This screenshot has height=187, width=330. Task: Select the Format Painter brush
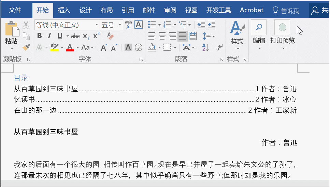point(26,47)
